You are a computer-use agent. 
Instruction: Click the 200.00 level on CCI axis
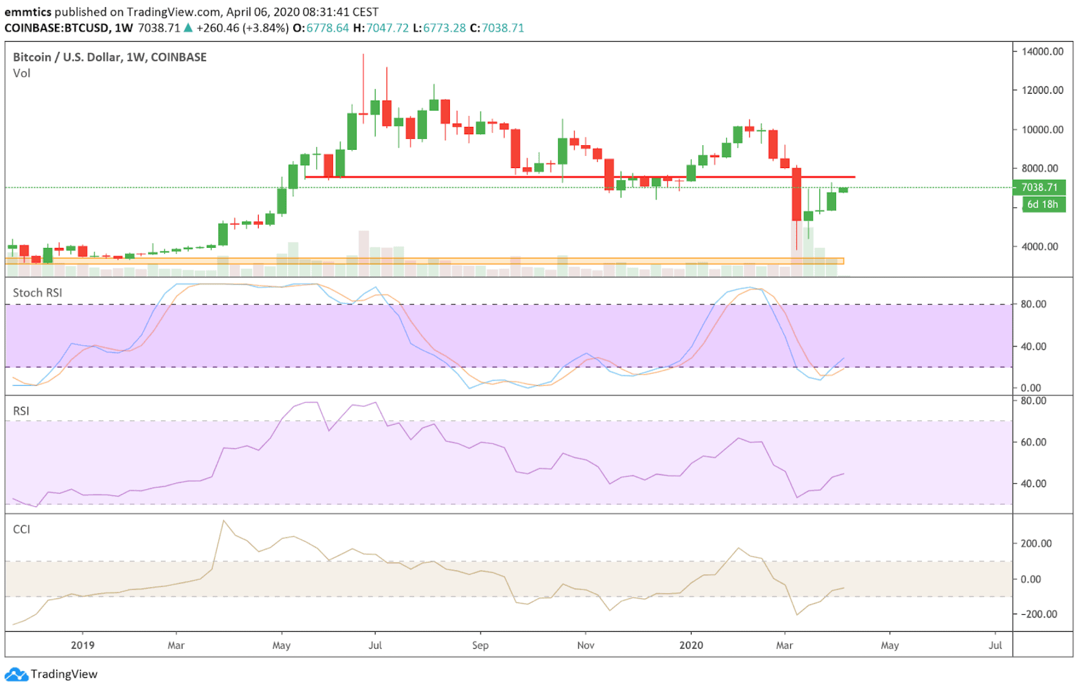1036,544
